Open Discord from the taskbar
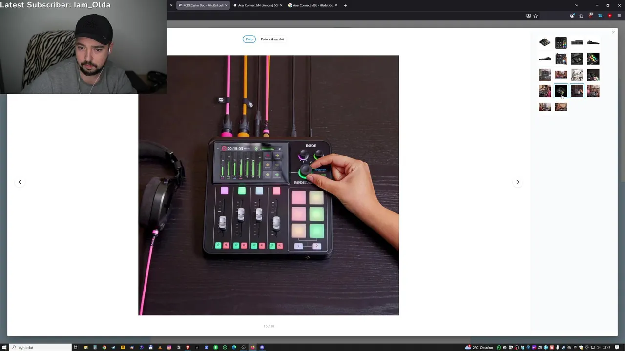625x351 pixels. click(x=262, y=347)
